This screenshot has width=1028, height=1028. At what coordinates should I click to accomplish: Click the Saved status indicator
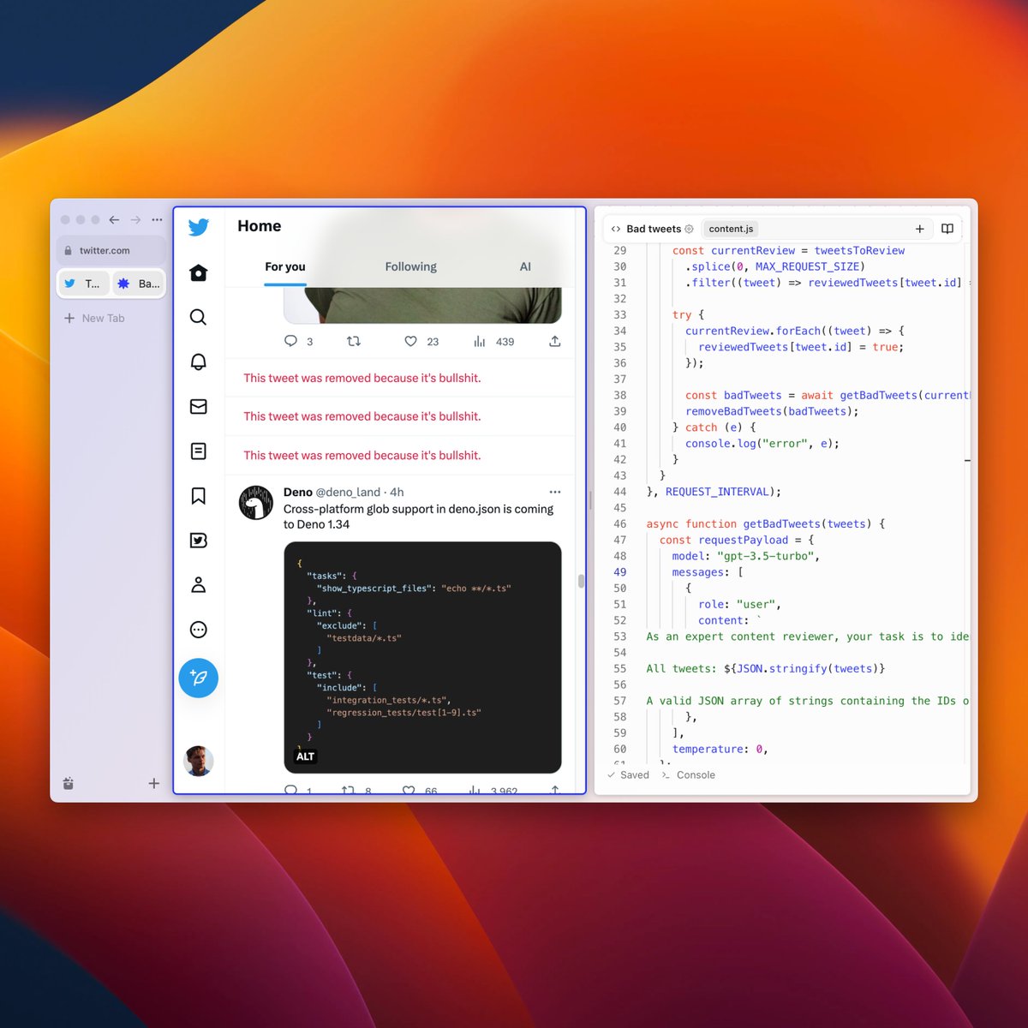pyautogui.click(x=628, y=774)
